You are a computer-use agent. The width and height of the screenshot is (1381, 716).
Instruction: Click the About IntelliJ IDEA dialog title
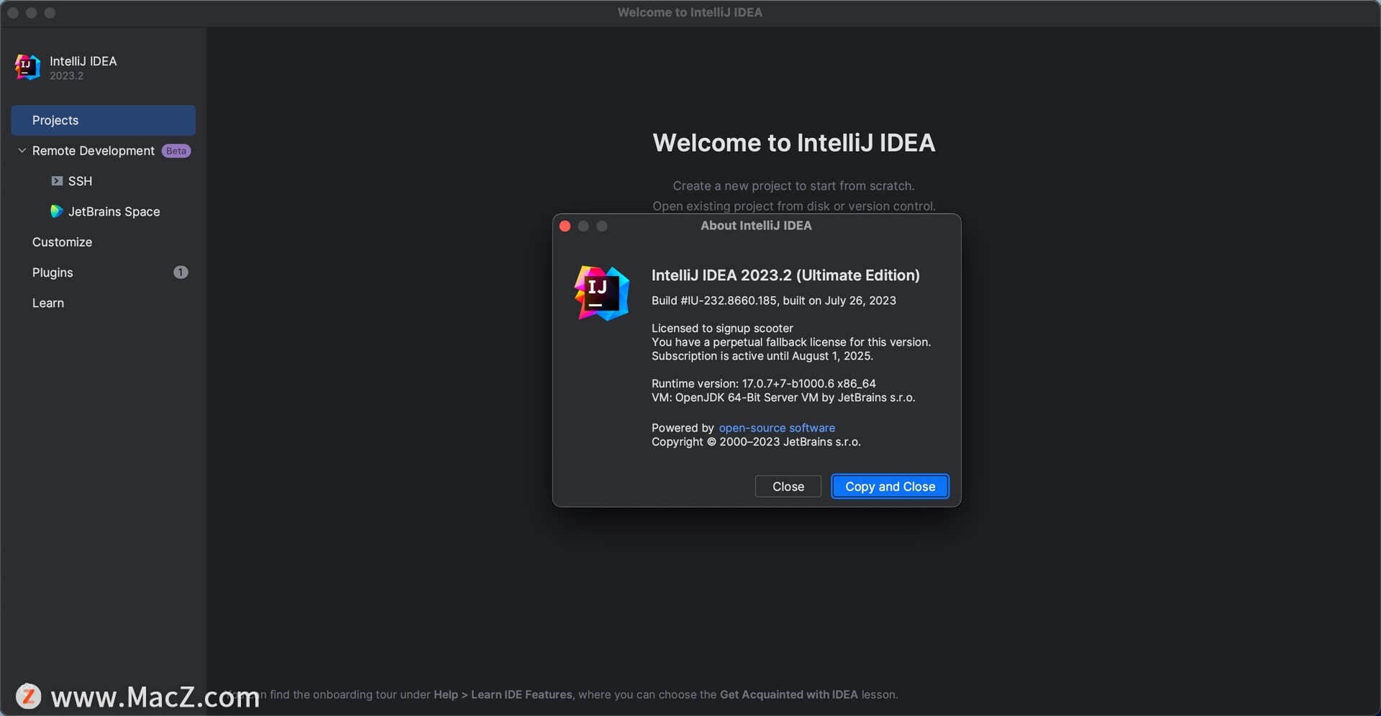pyautogui.click(x=756, y=226)
